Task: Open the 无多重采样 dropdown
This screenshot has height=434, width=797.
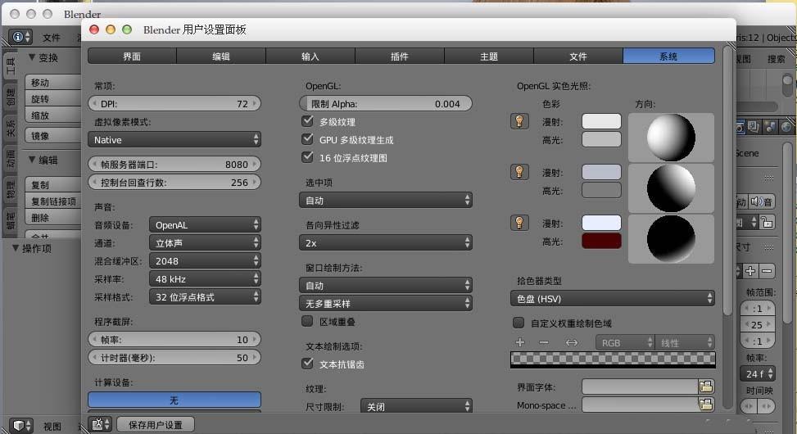Action: (x=386, y=304)
